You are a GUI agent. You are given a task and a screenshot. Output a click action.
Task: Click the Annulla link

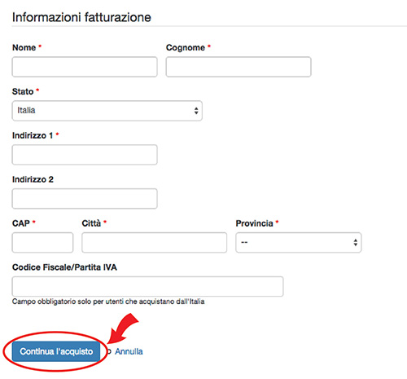pyautogui.click(x=129, y=351)
